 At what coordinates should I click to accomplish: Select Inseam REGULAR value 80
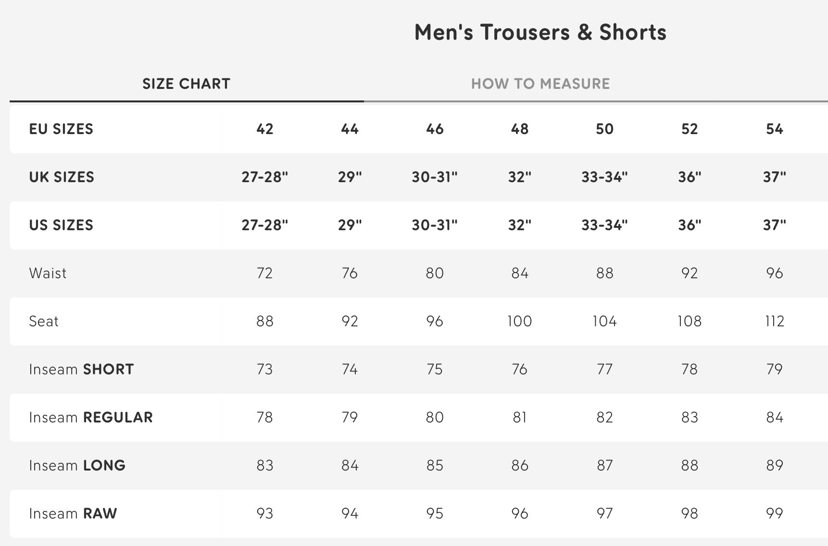[x=435, y=417]
